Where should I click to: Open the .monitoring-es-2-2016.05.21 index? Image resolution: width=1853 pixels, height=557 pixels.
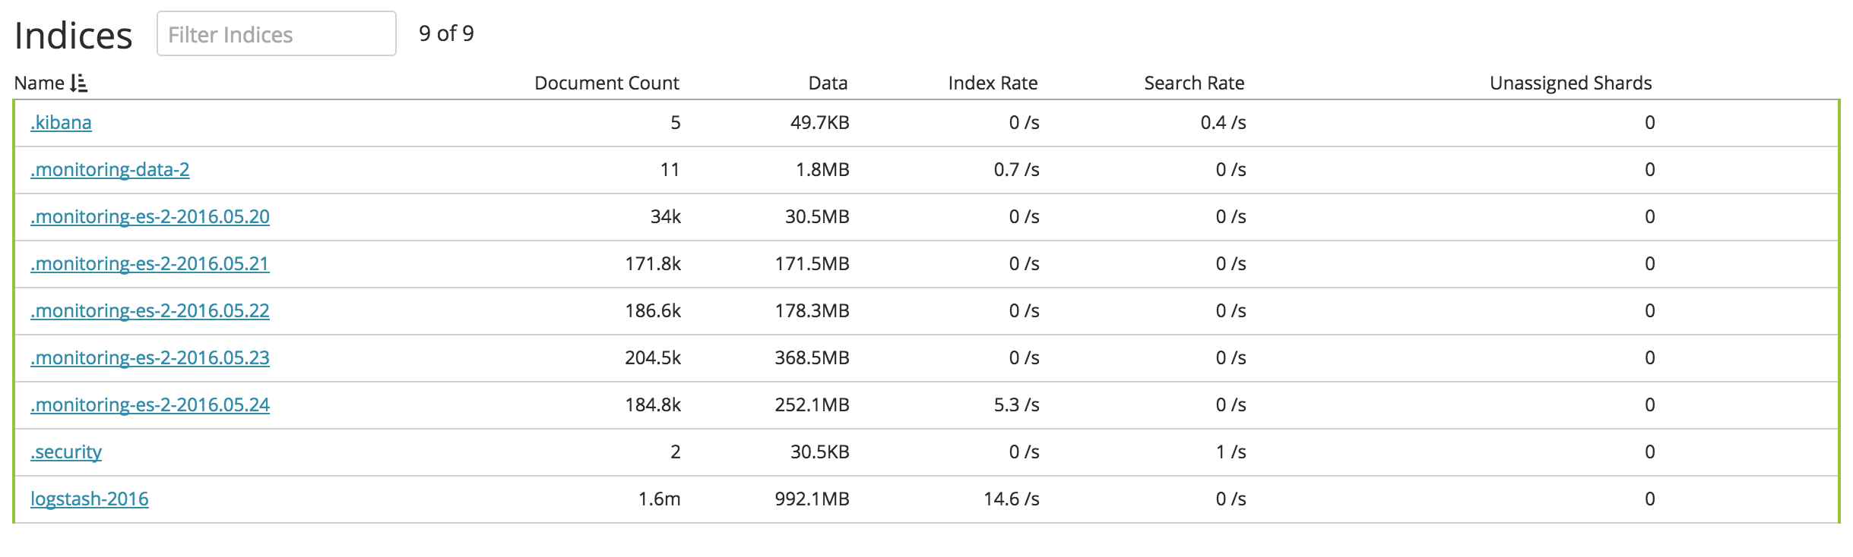[150, 264]
